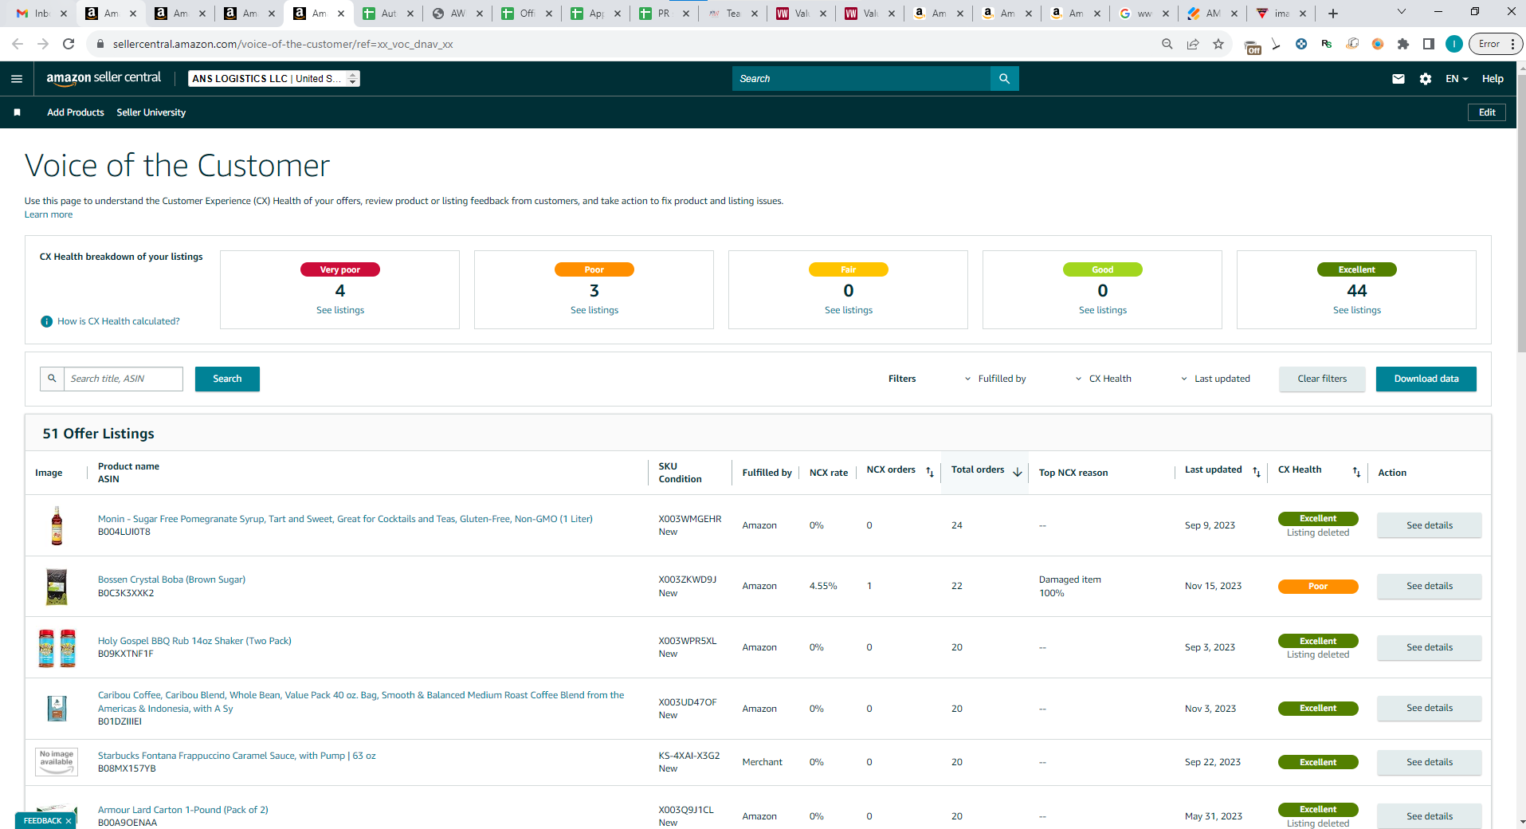Open the ANS LOGISTICS LLC account selector

click(274, 78)
